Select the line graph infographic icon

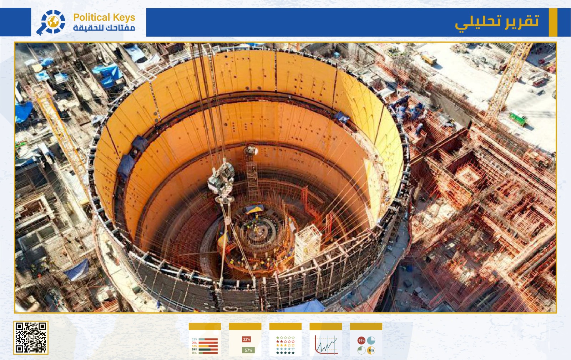coord(325,340)
